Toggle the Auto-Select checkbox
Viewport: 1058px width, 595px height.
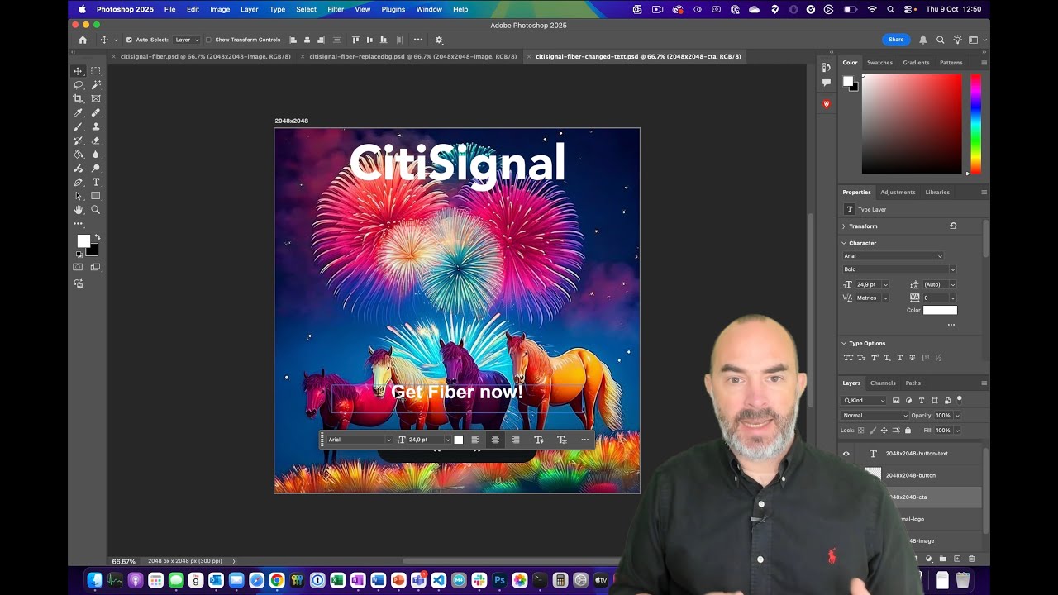(129, 40)
